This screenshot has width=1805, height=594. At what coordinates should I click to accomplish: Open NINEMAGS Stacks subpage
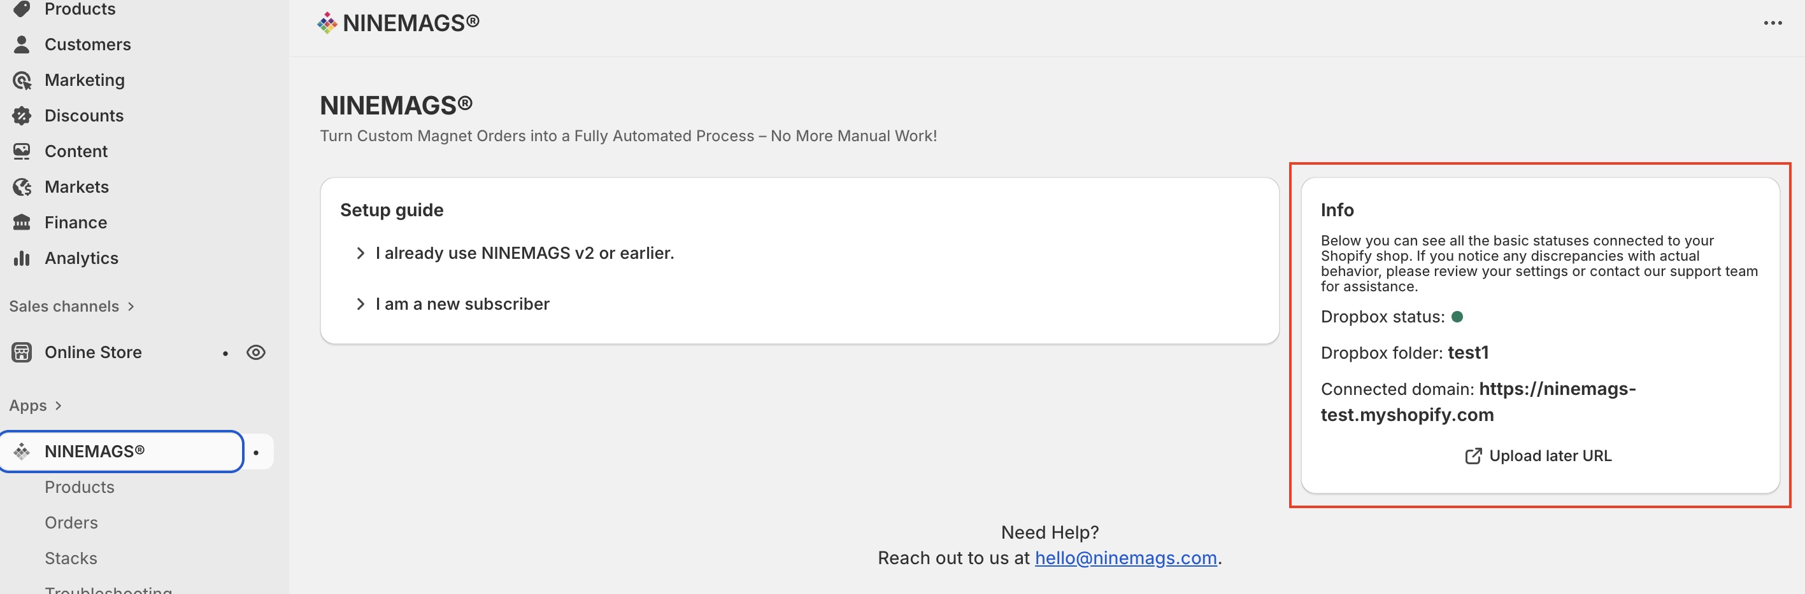(71, 558)
